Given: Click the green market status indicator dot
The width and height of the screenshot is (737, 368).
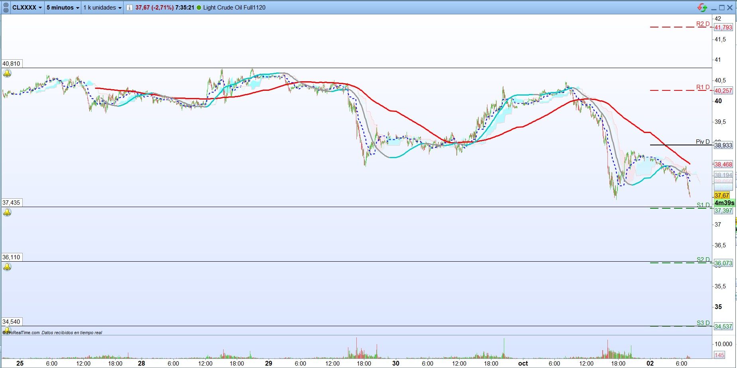Looking at the screenshot, I should pos(199,8).
